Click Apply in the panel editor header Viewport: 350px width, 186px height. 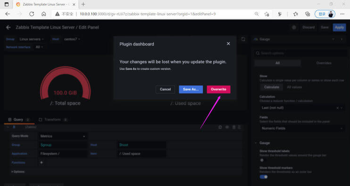click(339, 27)
